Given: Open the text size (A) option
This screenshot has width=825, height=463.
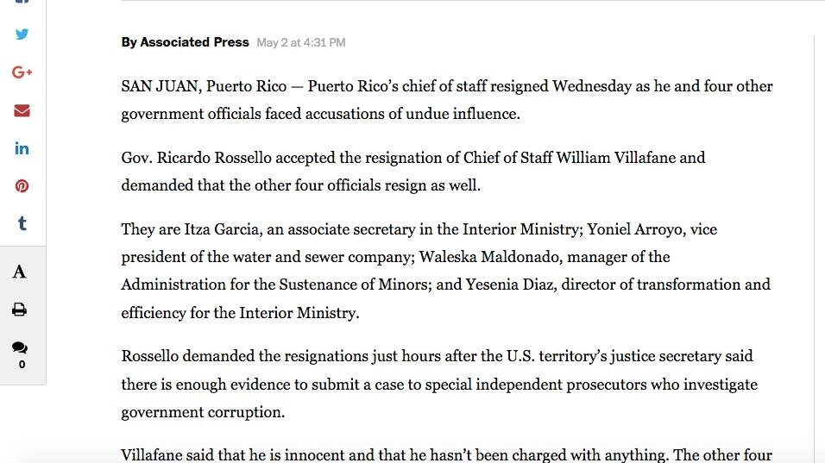Looking at the screenshot, I should [x=19, y=272].
